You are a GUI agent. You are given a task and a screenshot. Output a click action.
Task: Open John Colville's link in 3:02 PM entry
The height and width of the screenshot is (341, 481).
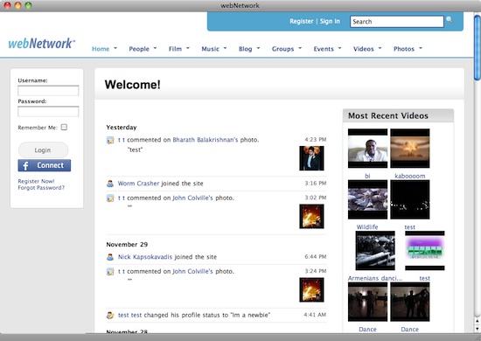[192, 198]
